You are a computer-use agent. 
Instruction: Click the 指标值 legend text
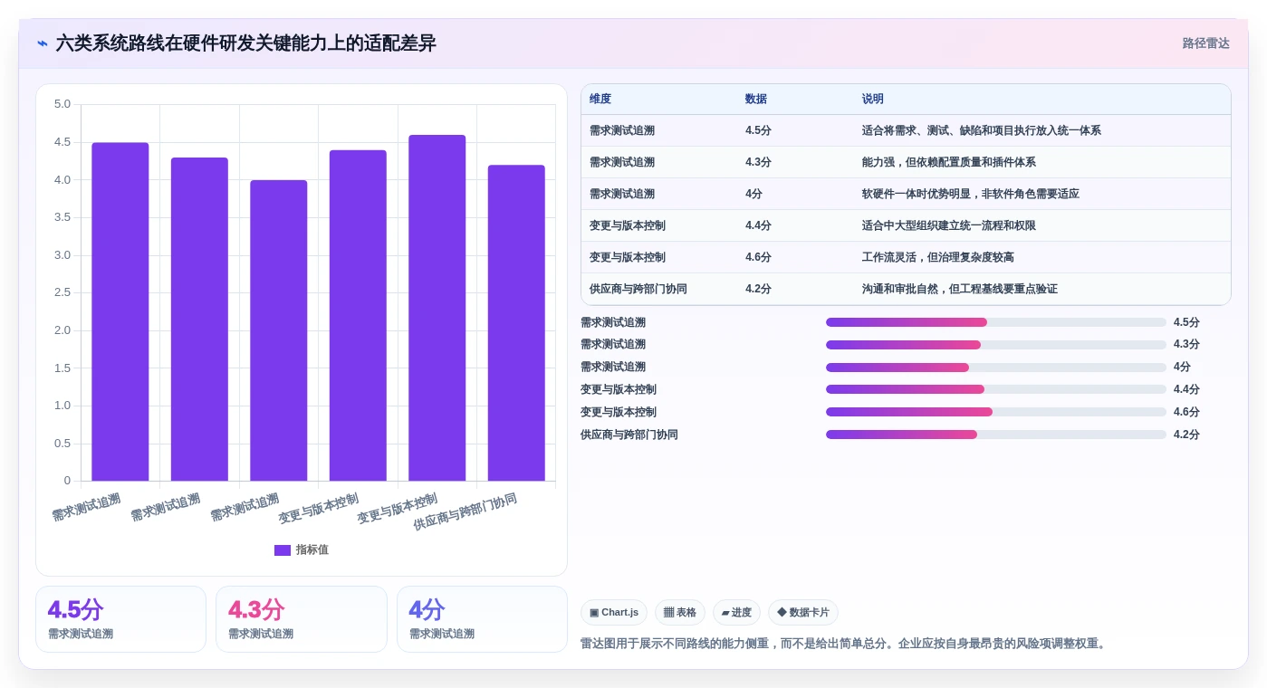pyautogui.click(x=312, y=549)
